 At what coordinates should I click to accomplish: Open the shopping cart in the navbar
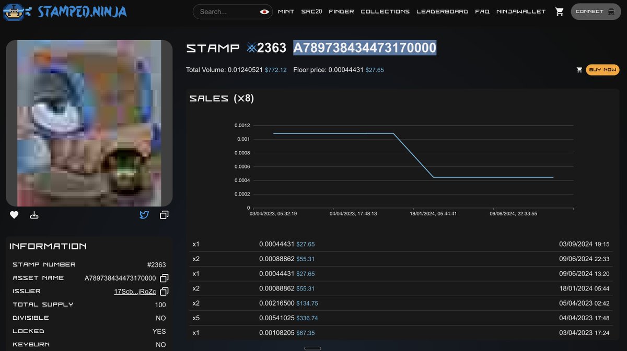click(559, 11)
